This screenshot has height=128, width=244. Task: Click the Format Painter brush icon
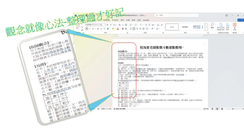tap(82, 30)
